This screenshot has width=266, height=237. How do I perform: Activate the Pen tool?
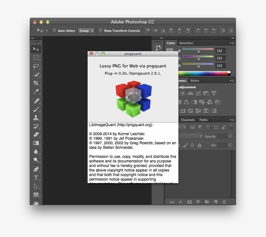pos(36,169)
